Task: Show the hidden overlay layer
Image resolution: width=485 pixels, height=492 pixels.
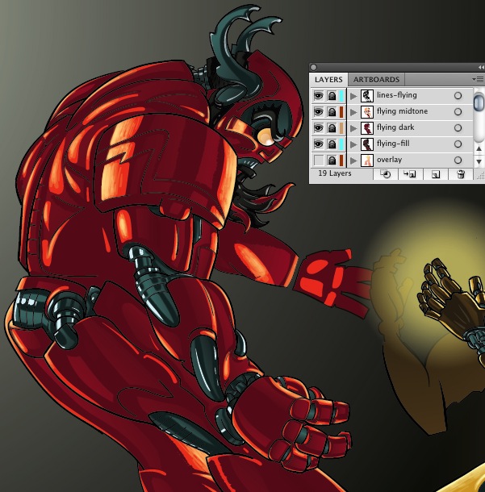Action: click(318, 161)
